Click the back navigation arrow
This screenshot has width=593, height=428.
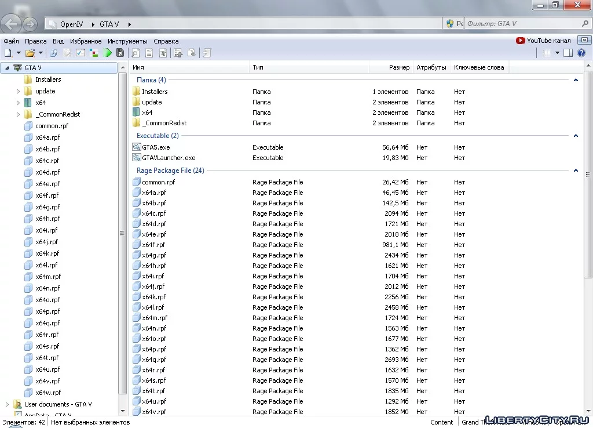(x=11, y=24)
